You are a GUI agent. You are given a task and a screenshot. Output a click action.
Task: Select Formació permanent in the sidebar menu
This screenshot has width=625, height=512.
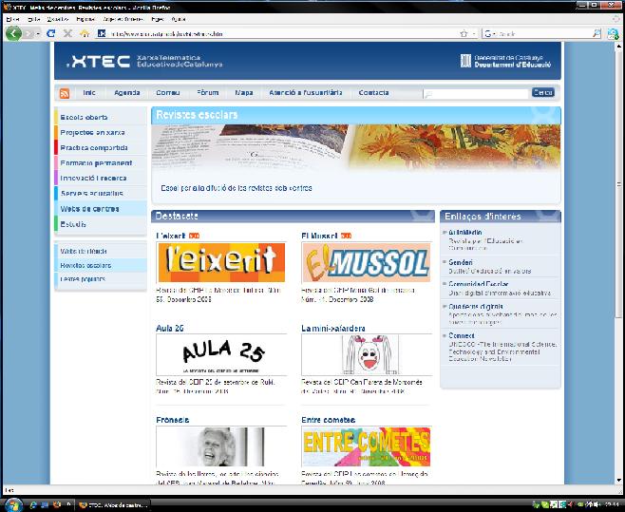96,162
